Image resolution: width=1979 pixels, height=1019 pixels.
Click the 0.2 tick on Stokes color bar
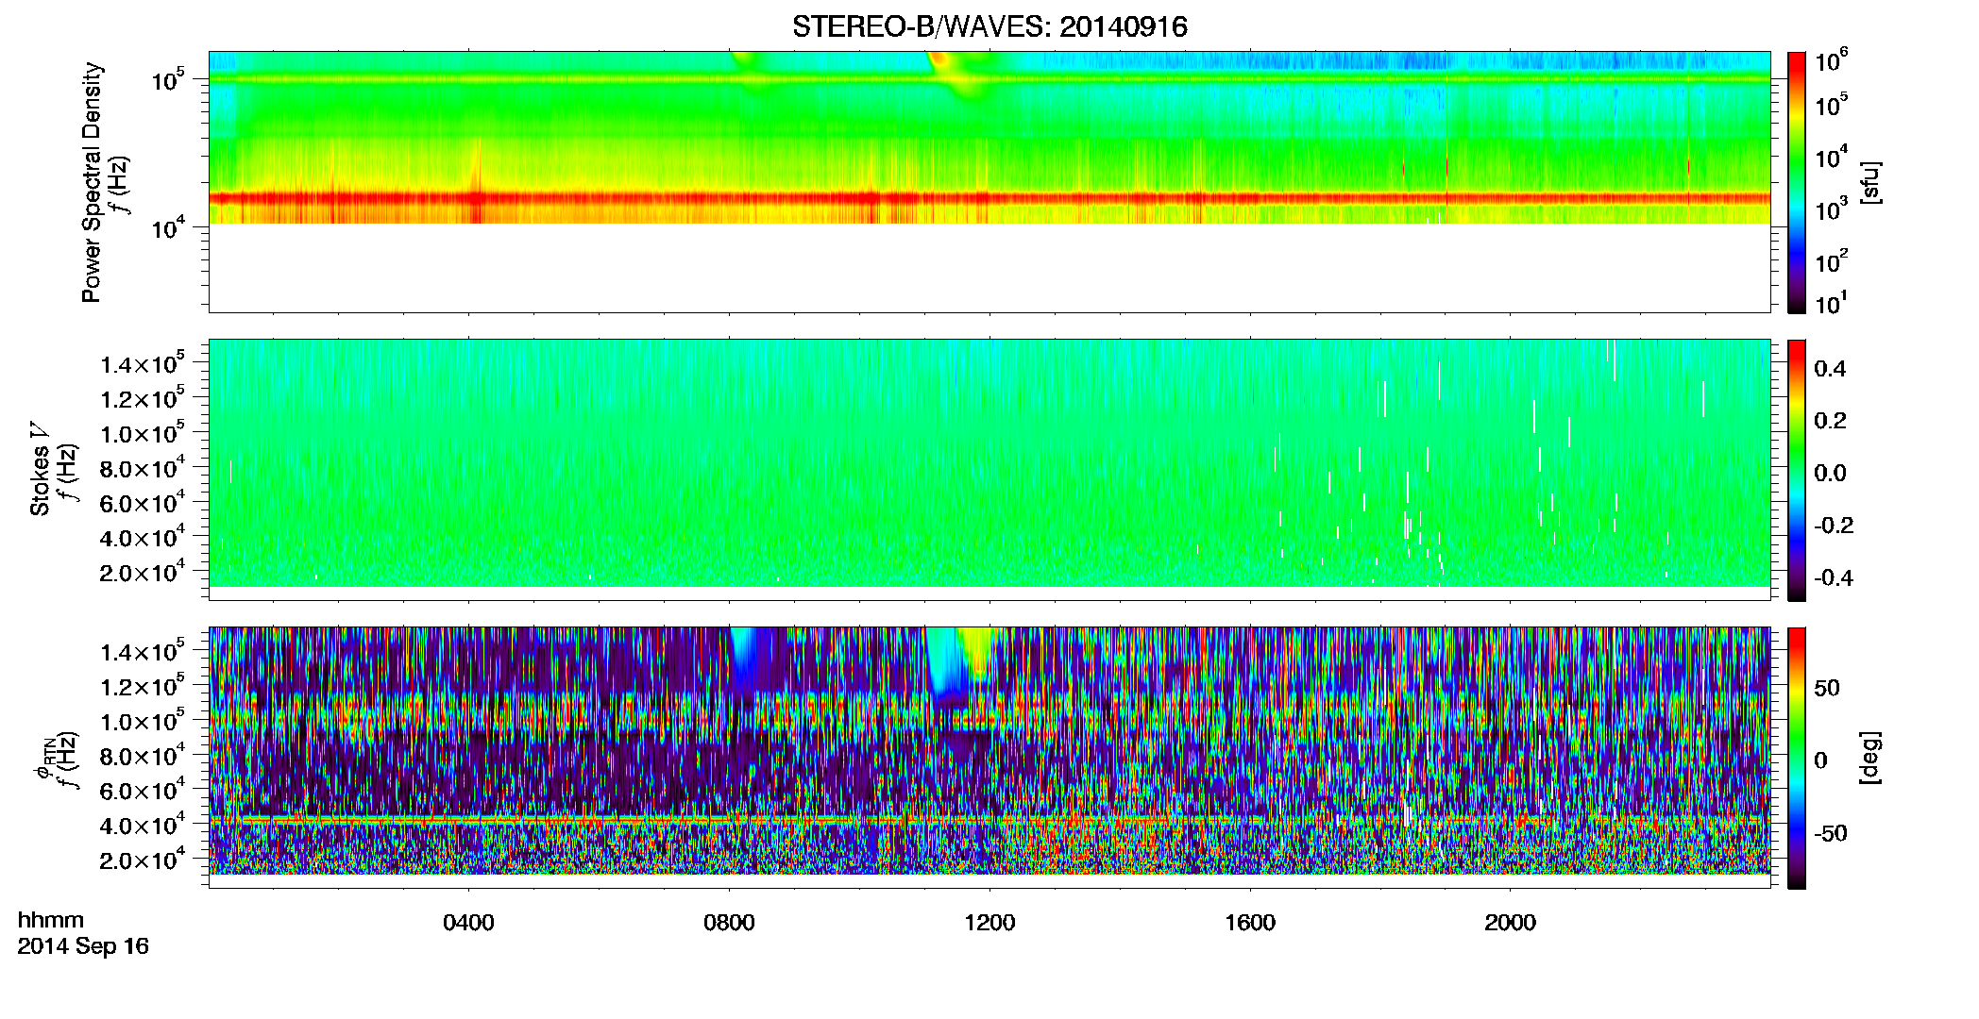(1830, 421)
